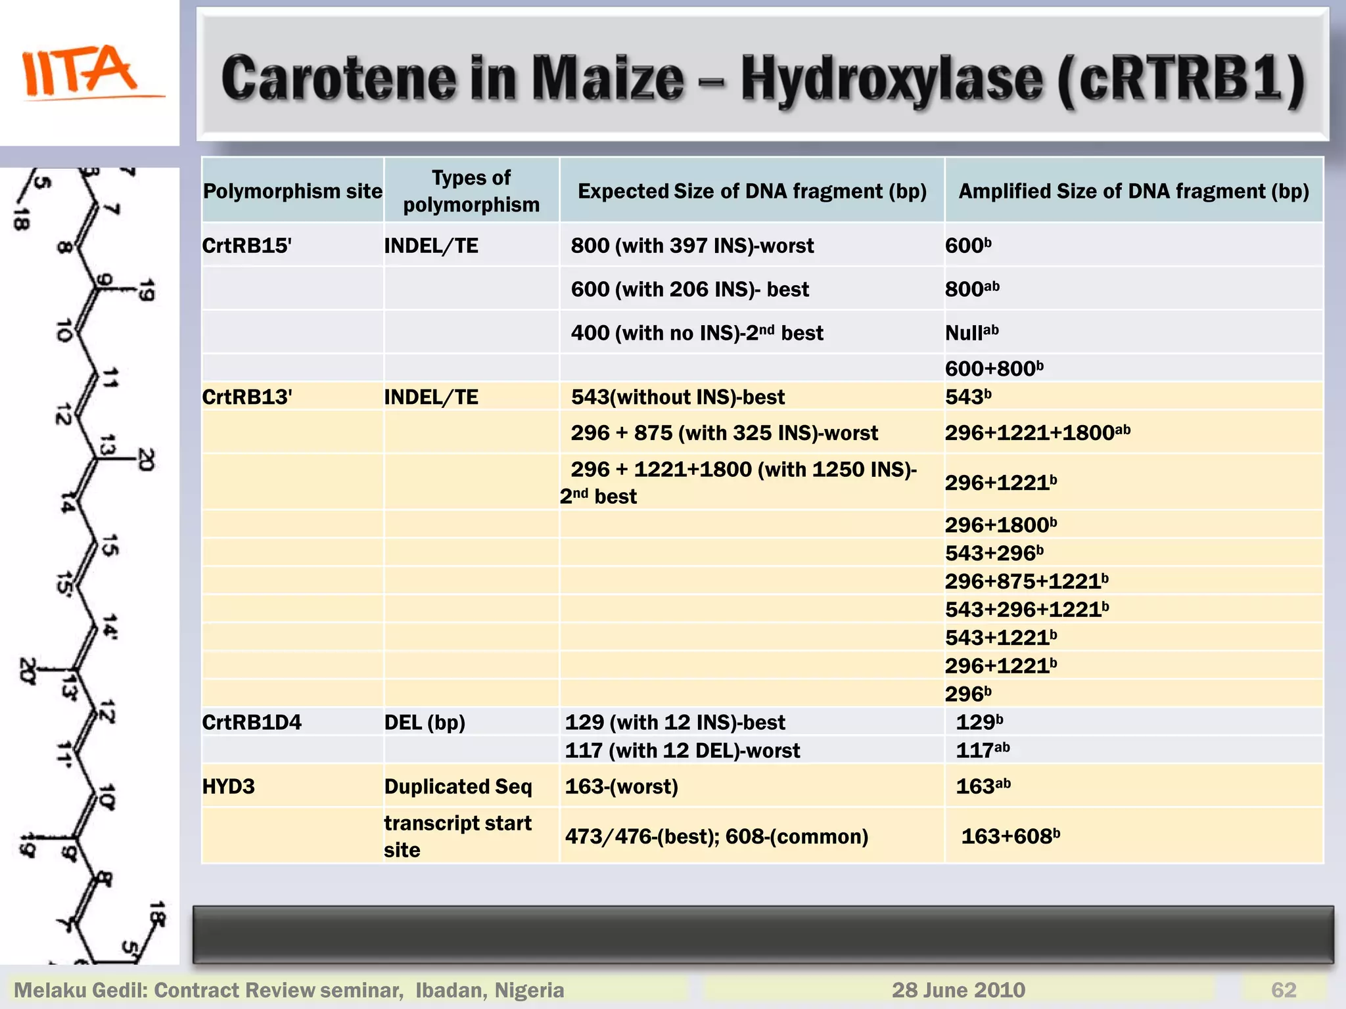The height and width of the screenshot is (1009, 1346).
Task: Click the carotene molecule structure diagram
Action: pyautogui.click(x=89, y=566)
